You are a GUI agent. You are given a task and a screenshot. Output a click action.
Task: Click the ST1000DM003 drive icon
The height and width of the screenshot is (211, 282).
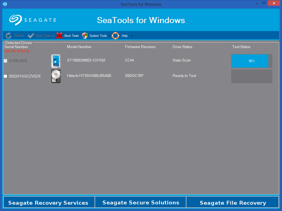click(x=56, y=61)
